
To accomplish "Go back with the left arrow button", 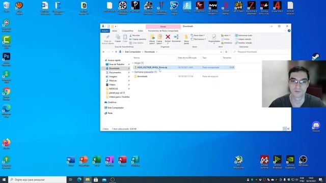I will pos(103,52).
